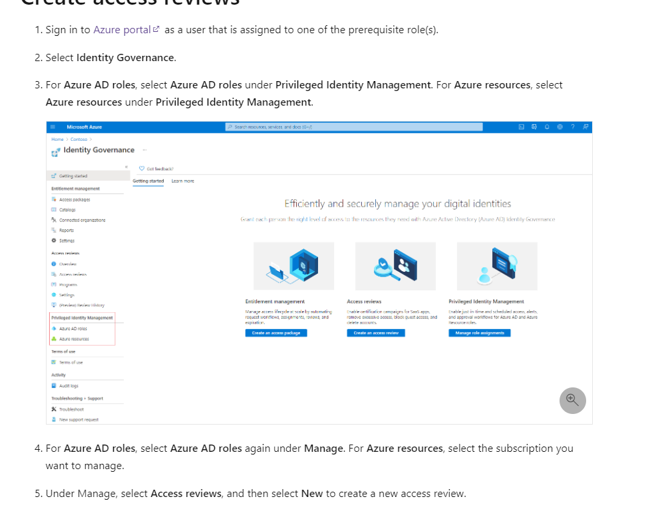
Task: Click the Directory and subscription filter icon
Action: coord(534,127)
